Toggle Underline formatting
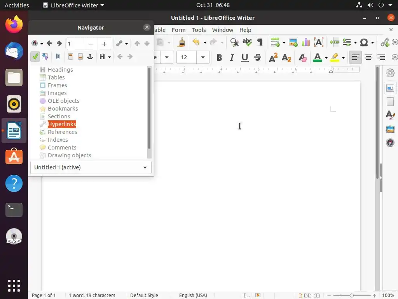This screenshot has width=398, height=299. pos(245,58)
